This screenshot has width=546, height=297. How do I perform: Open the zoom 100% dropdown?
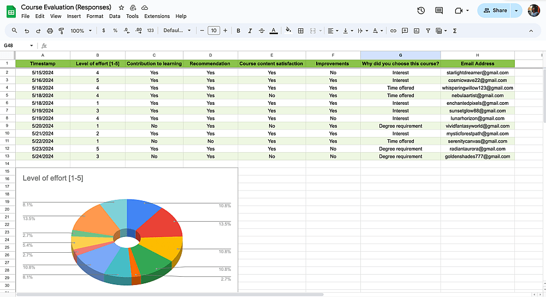(x=81, y=31)
